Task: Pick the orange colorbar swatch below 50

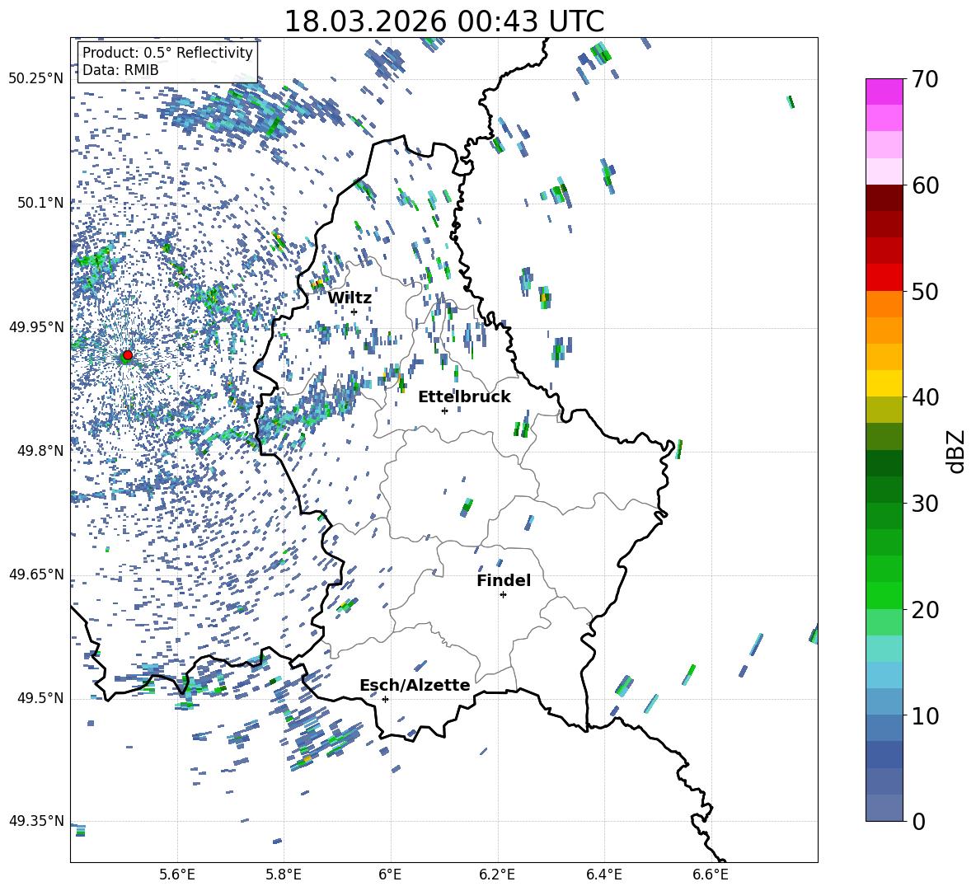Action: click(x=884, y=304)
